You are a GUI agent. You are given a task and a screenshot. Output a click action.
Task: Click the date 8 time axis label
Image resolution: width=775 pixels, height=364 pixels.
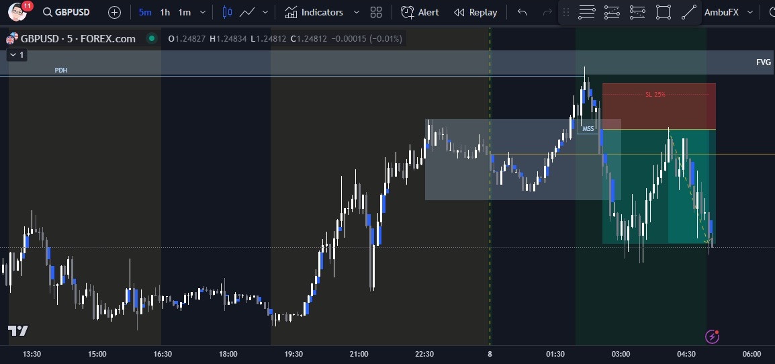click(x=490, y=354)
